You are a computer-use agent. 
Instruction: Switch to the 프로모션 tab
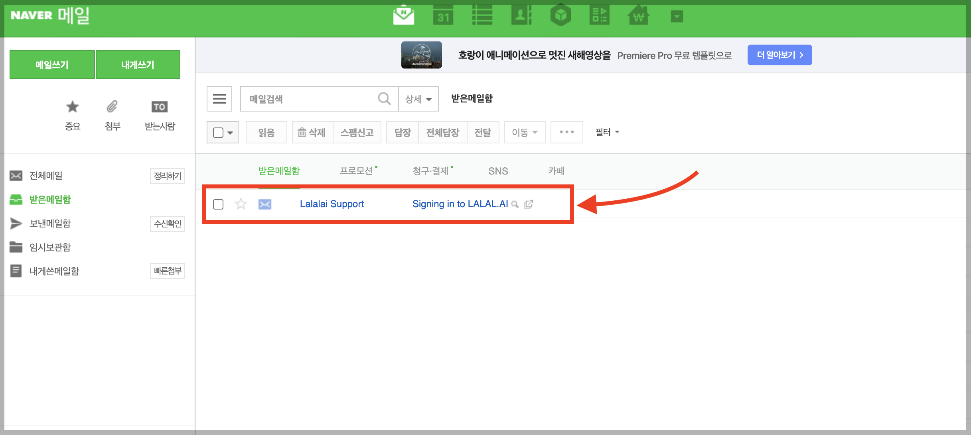[356, 171]
